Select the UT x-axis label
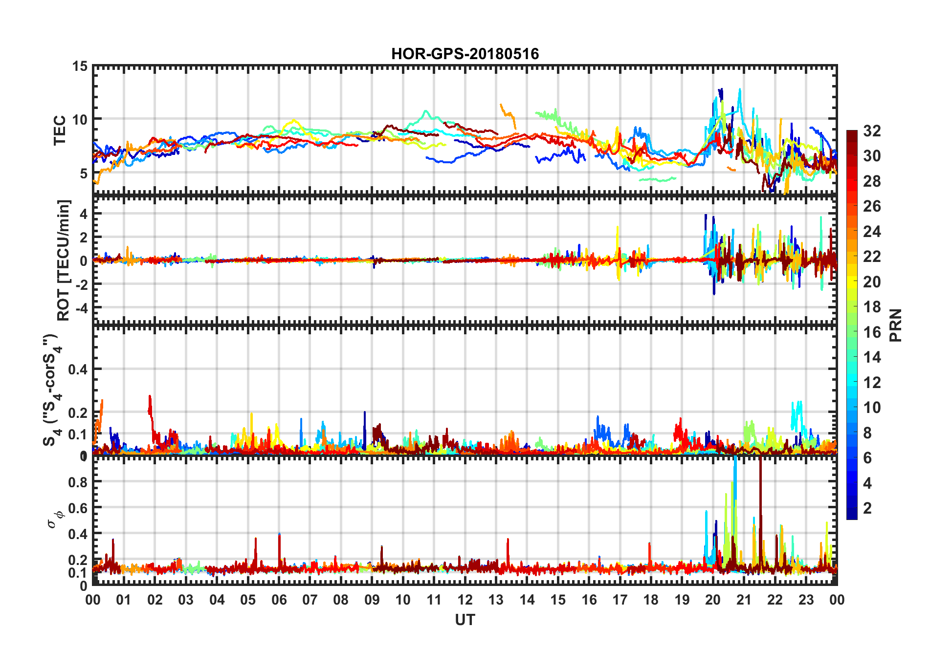This screenshot has width=930, height=650. point(465,620)
